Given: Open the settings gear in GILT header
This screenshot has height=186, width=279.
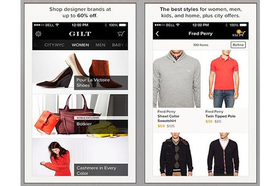Looking at the screenshot, I should click(x=38, y=34).
